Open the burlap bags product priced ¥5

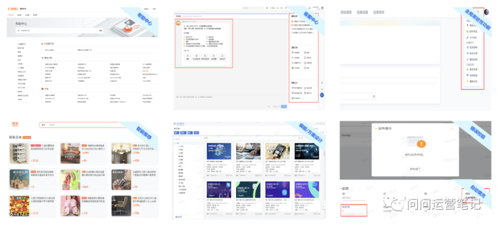pyautogui.click(x=33, y=179)
